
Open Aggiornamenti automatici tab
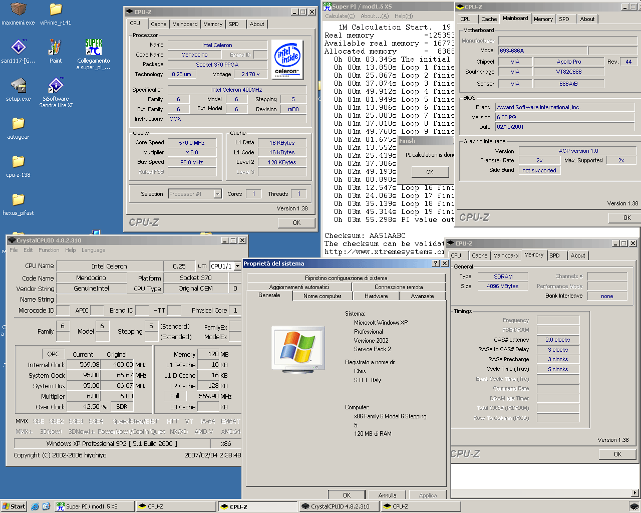(299, 287)
